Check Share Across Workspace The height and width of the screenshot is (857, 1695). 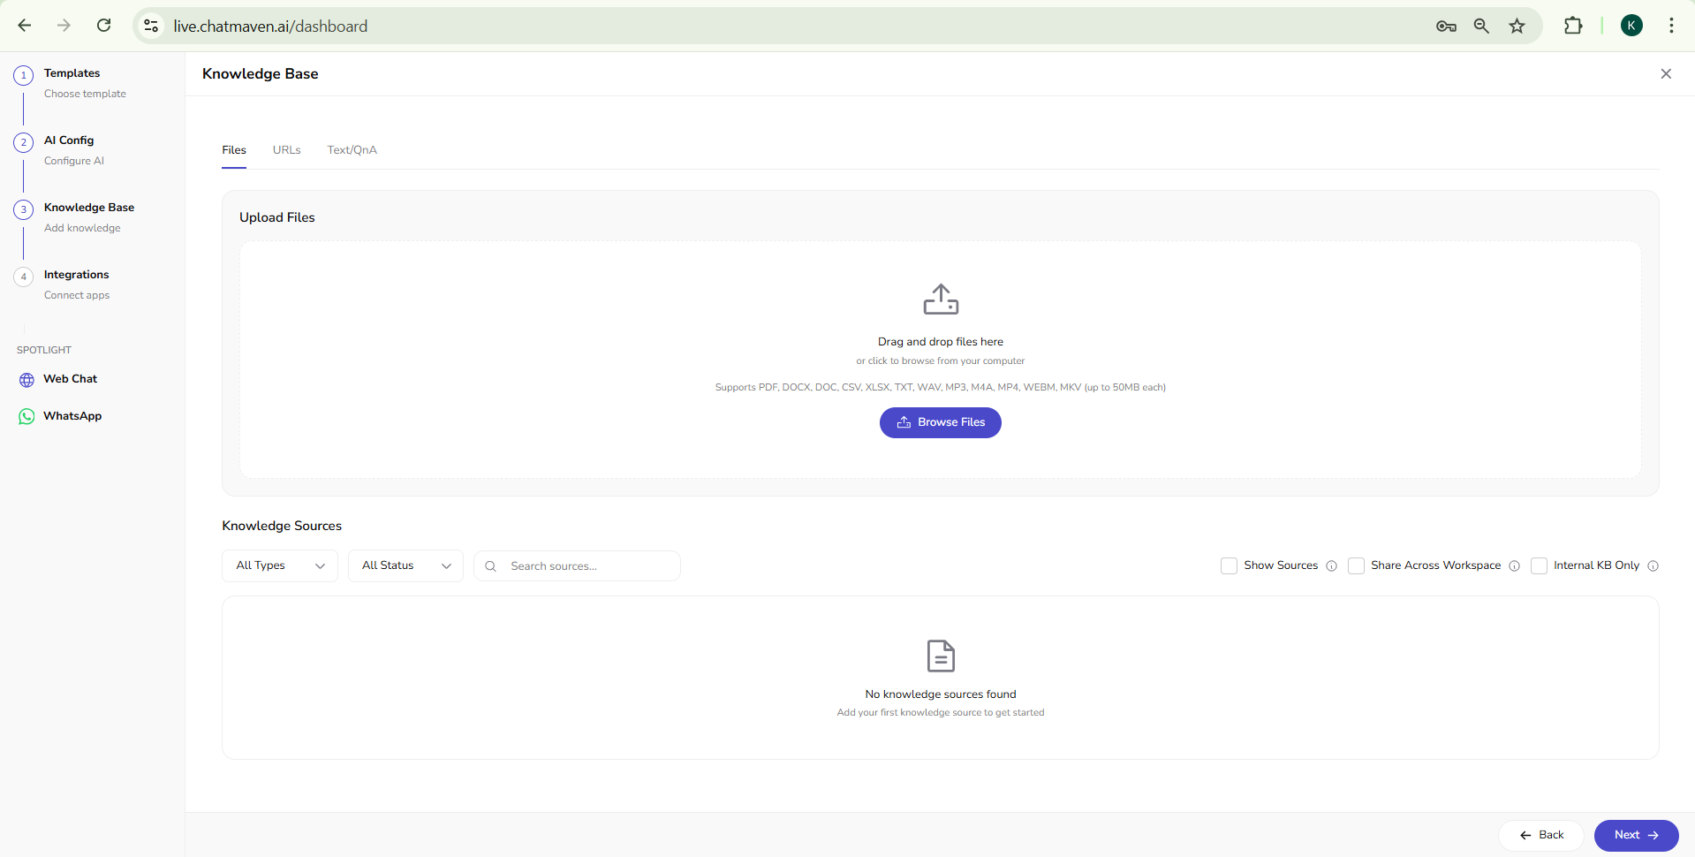tap(1355, 565)
